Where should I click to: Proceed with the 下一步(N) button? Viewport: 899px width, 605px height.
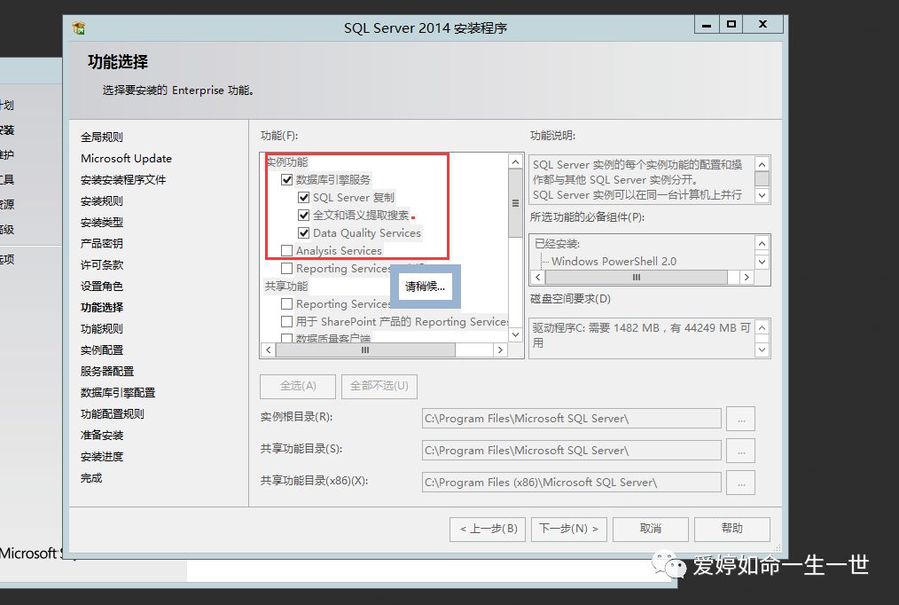569,529
